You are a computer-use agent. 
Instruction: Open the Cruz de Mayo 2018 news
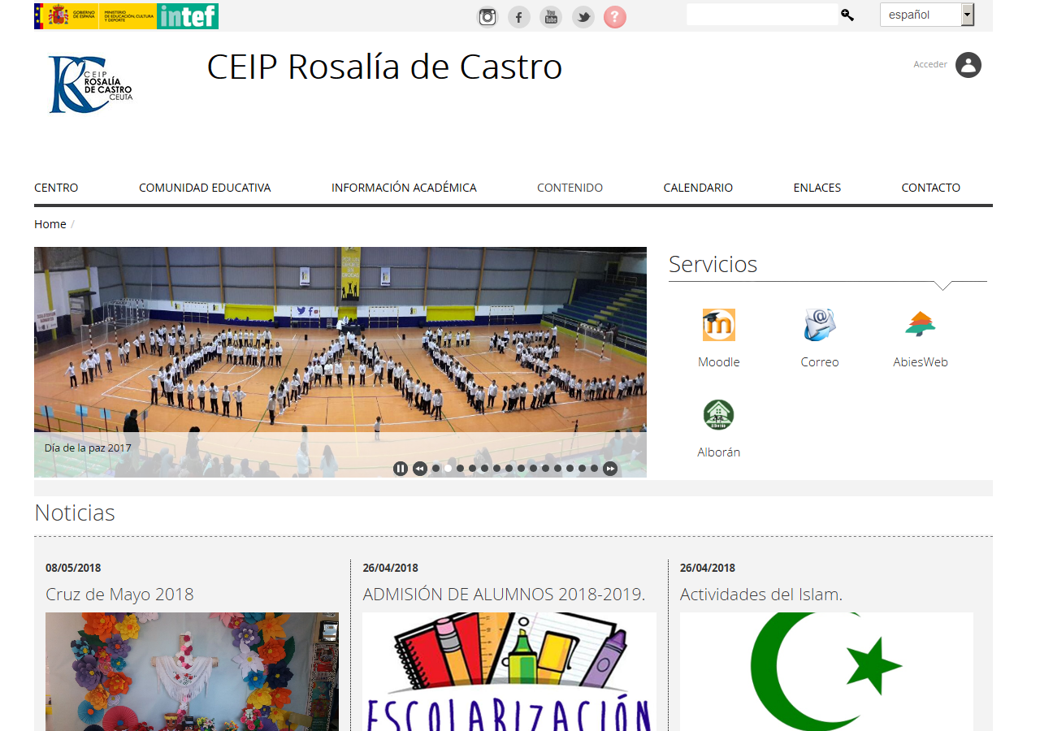click(119, 595)
